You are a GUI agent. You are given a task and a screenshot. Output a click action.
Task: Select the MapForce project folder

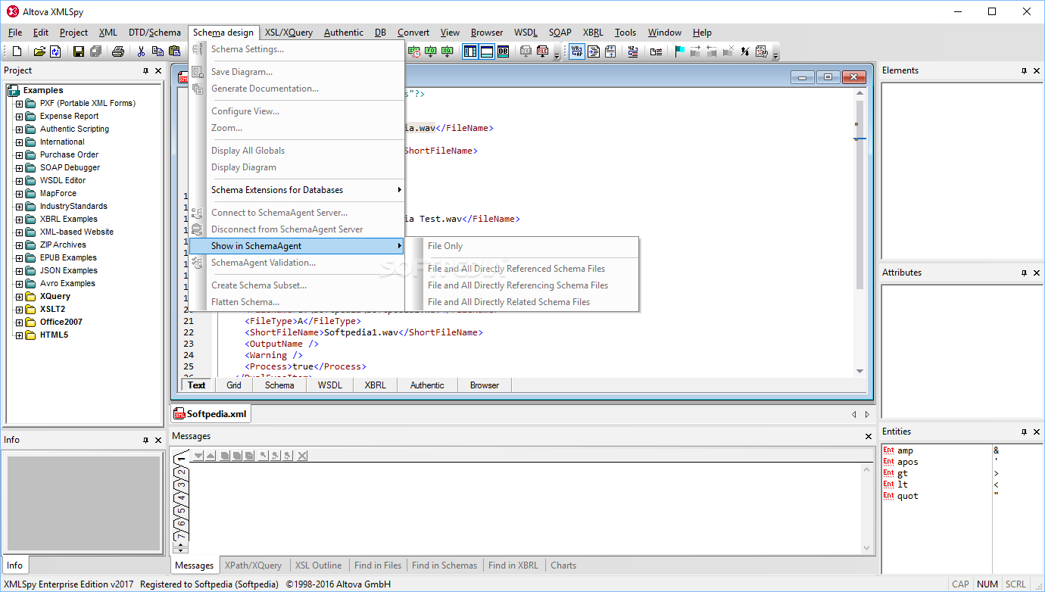(58, 194)
